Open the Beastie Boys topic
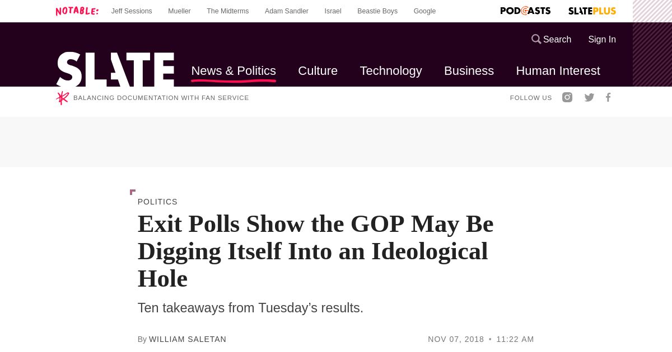The image size is (672, 352). pyautogui.click(x=377, y=11)
